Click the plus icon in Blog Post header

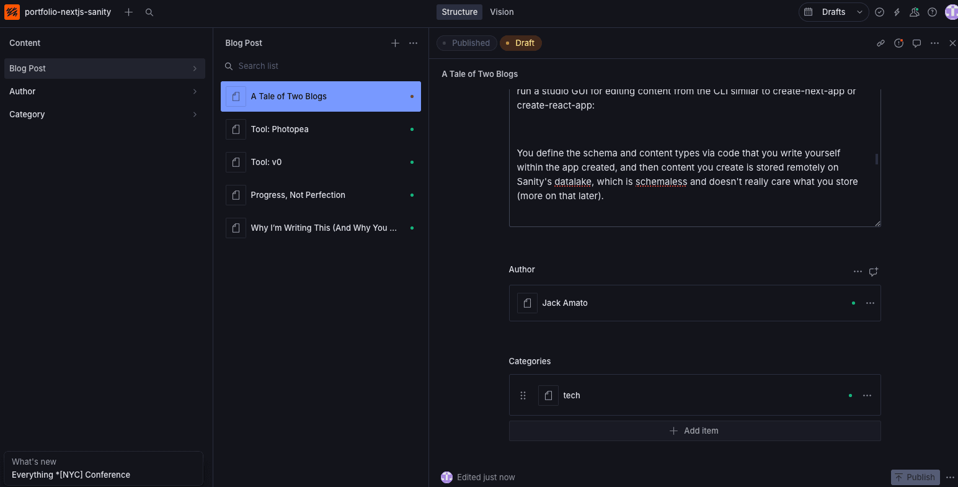click(x=395, y=43)
